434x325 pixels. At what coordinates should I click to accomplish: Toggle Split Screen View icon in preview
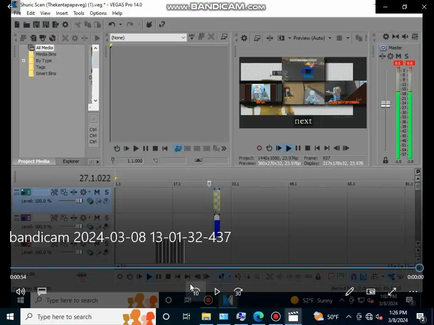click(281, 38)
